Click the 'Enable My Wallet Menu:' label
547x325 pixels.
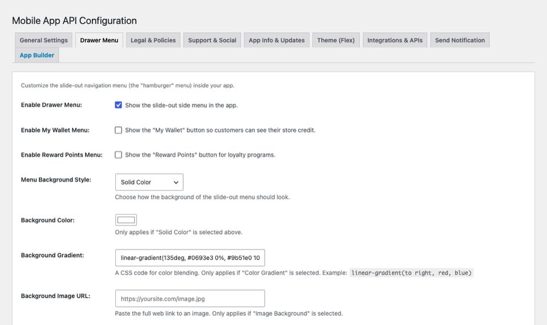coord(55,130)
